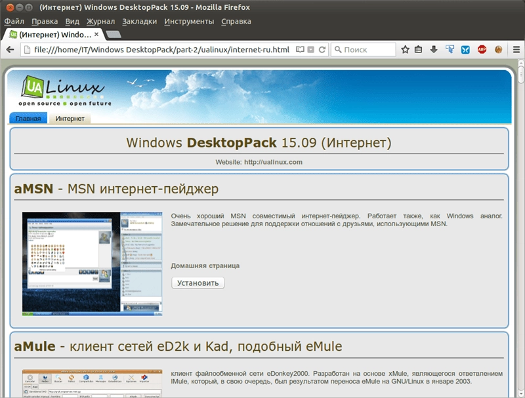Open a new tab button
525x398 pixels.
point(113,35)
